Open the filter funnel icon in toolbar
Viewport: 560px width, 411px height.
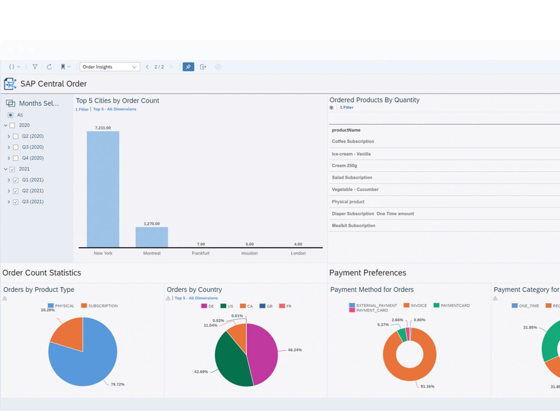[x=35, y=67]
